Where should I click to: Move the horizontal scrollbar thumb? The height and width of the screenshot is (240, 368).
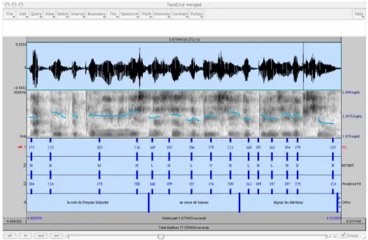pyautogui.click(x=161, y=237)
